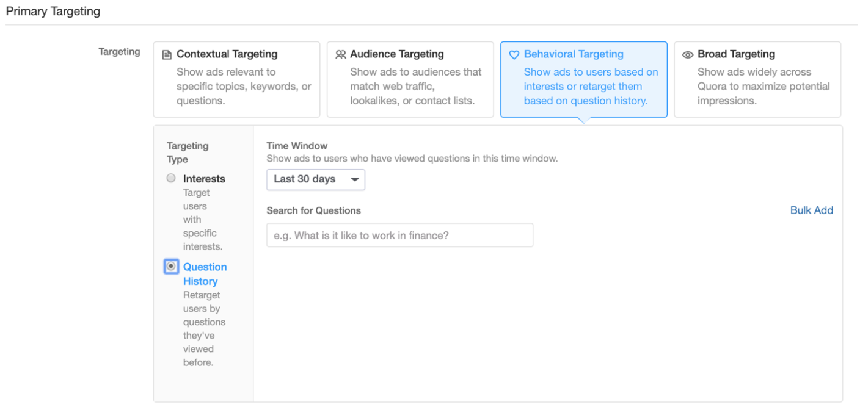Click the Broad Targeting description text
Viewport: 860px width, 410px height.
[x=763, y=86]
